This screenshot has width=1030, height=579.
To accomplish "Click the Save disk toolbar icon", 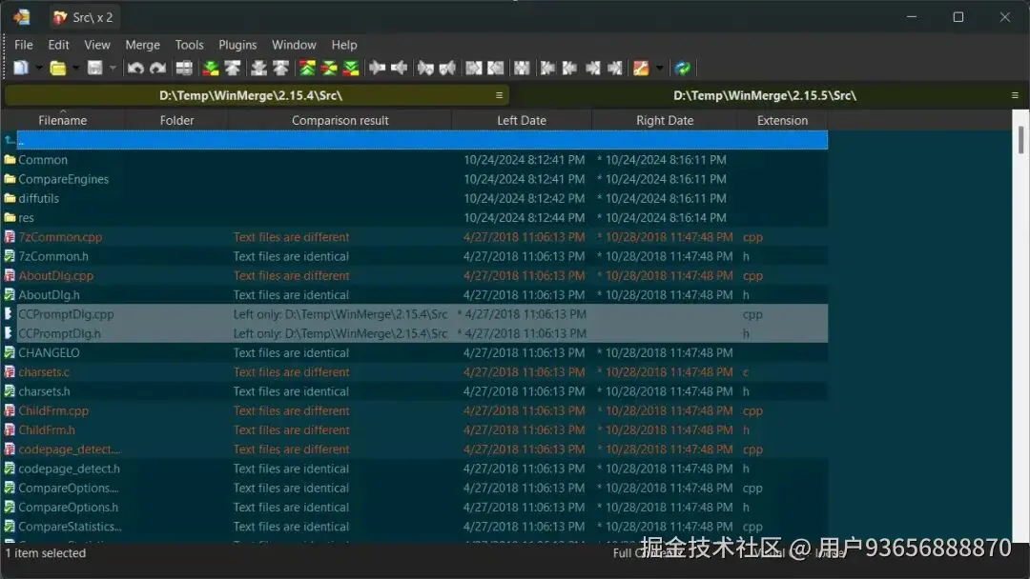I will click(x=95, y=68).
